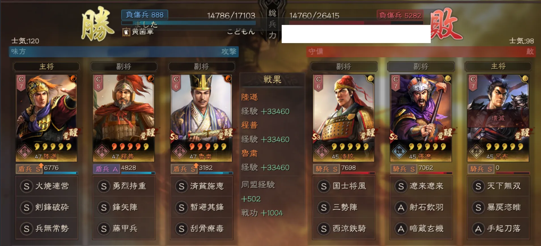Image resolution: width=541 pixels, height=246 pixels.
Task: Click the 覚醒 awakening stamp on 陸遜
Action: click(71, 134)
